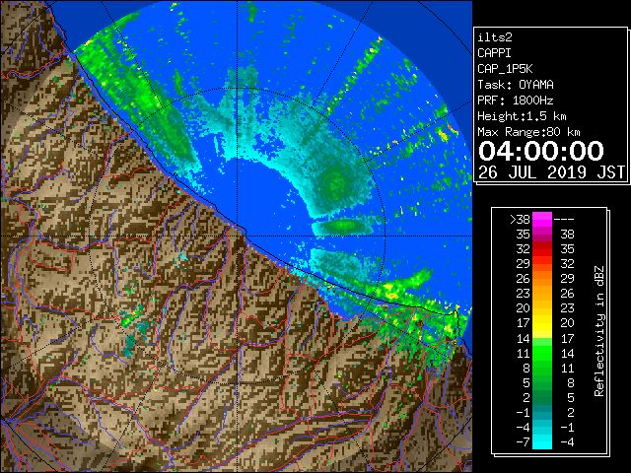Select the ilts2 label

(495, 37)
